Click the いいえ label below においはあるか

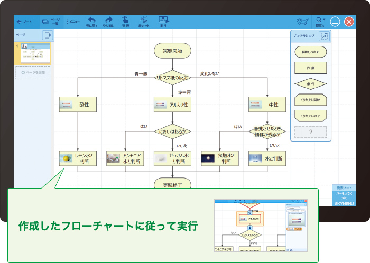(182, 146)
